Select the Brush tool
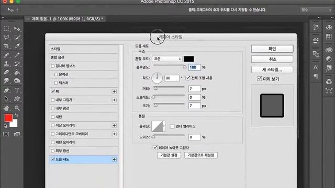The image size is (335, 188). coord(17,55)
